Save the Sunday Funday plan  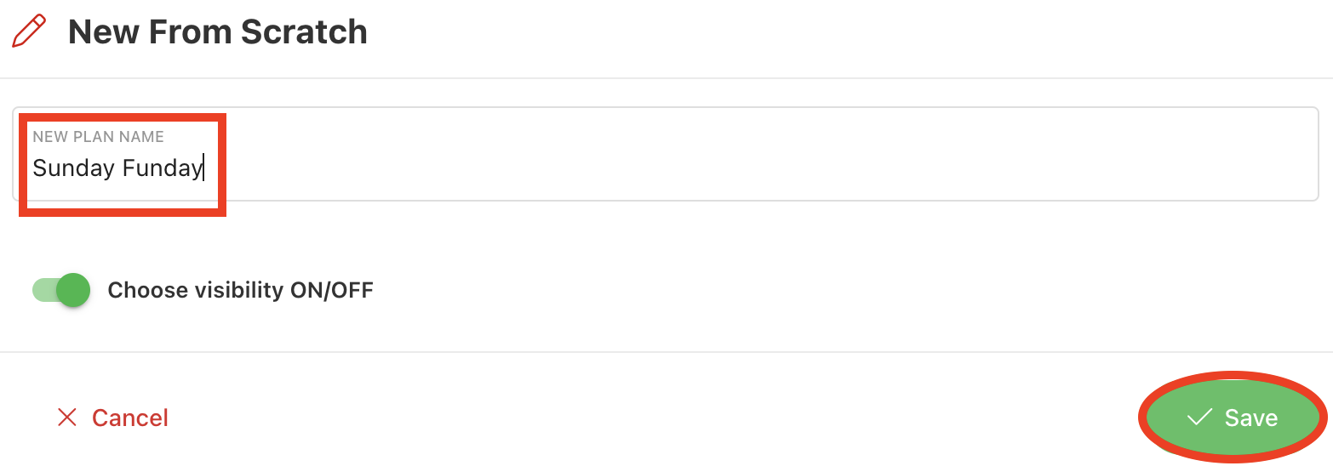[1233, 418]
